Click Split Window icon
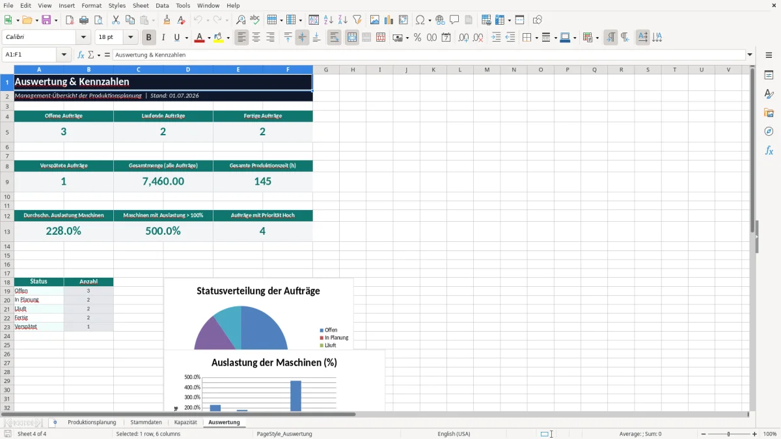 pos(520,20)
